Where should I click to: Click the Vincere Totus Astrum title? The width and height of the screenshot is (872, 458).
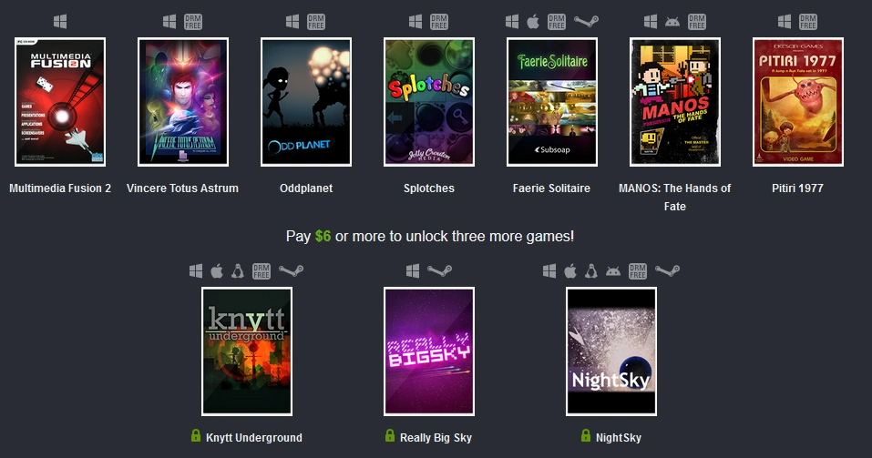pos(182,188)
